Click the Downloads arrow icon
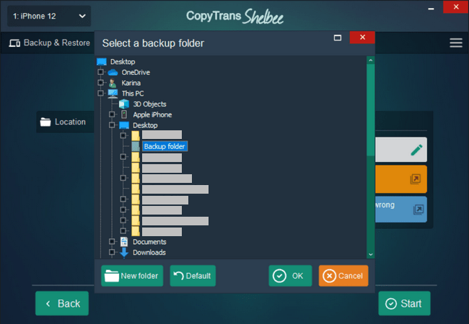The width and height of the screenshot is (469, 324). tap(124, 253)
